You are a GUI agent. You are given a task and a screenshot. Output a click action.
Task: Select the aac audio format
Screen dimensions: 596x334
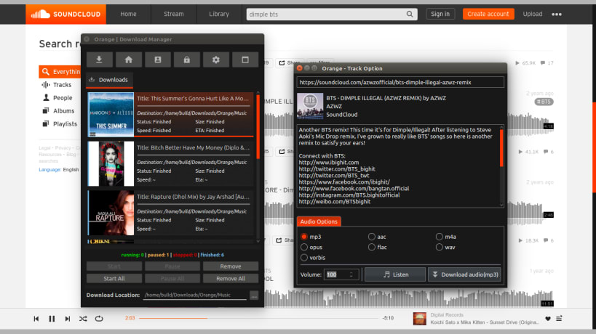click(x=372, y=237)
